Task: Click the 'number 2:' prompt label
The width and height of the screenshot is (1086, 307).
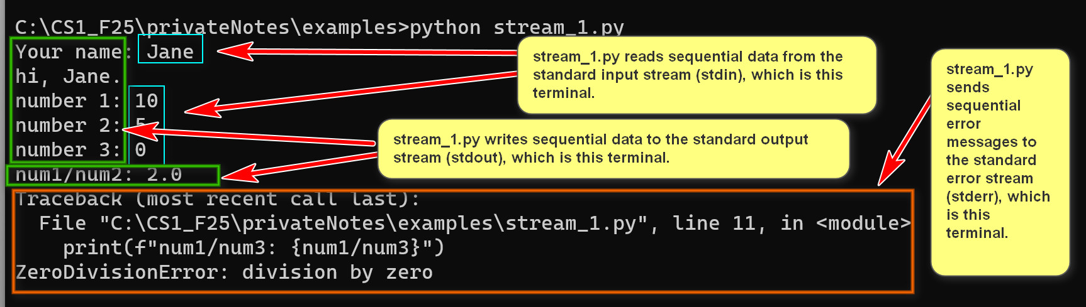Action: click(x=67, y=126)
